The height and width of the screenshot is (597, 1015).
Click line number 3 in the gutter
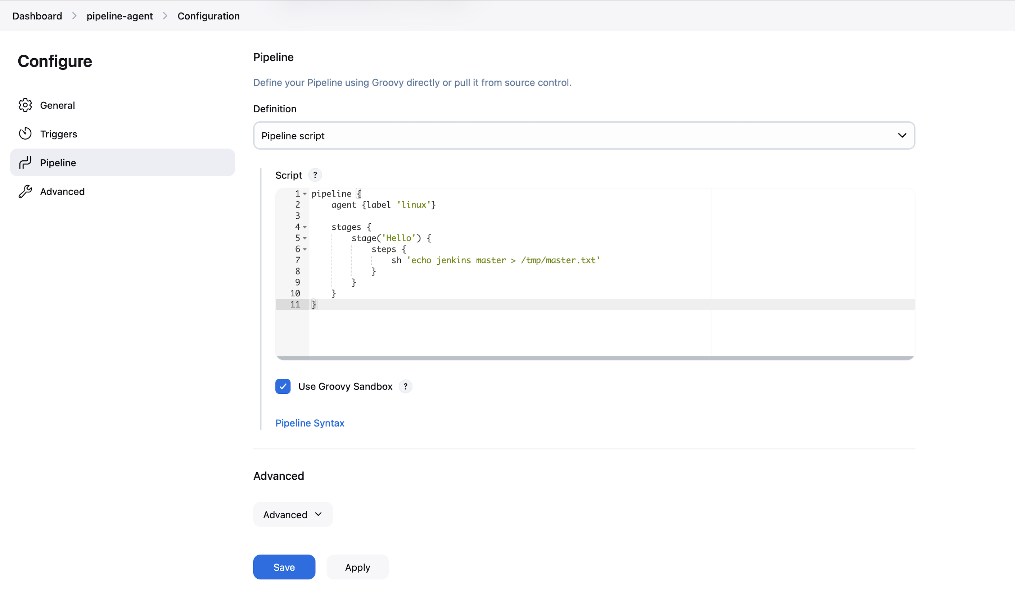coord(298,216)
